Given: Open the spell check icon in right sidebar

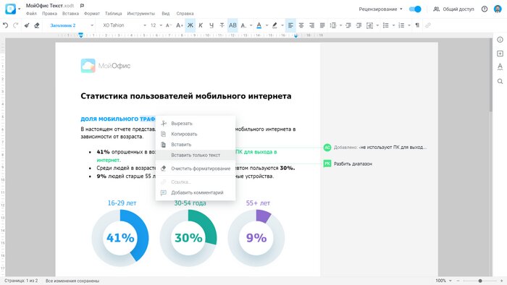Looking at the screenshot, I should tap(500, 67).
